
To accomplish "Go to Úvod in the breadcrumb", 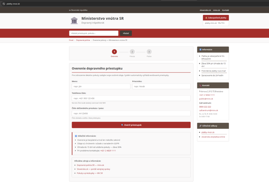I will 71,40.
